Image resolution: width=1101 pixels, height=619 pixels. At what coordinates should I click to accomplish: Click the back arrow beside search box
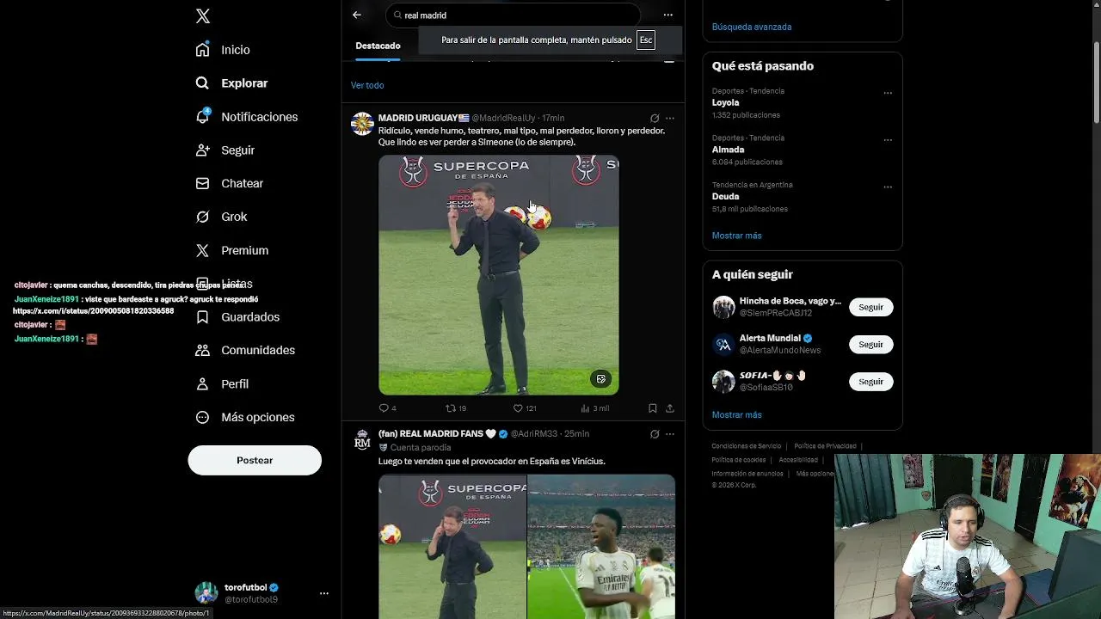[x=357, y=15]
